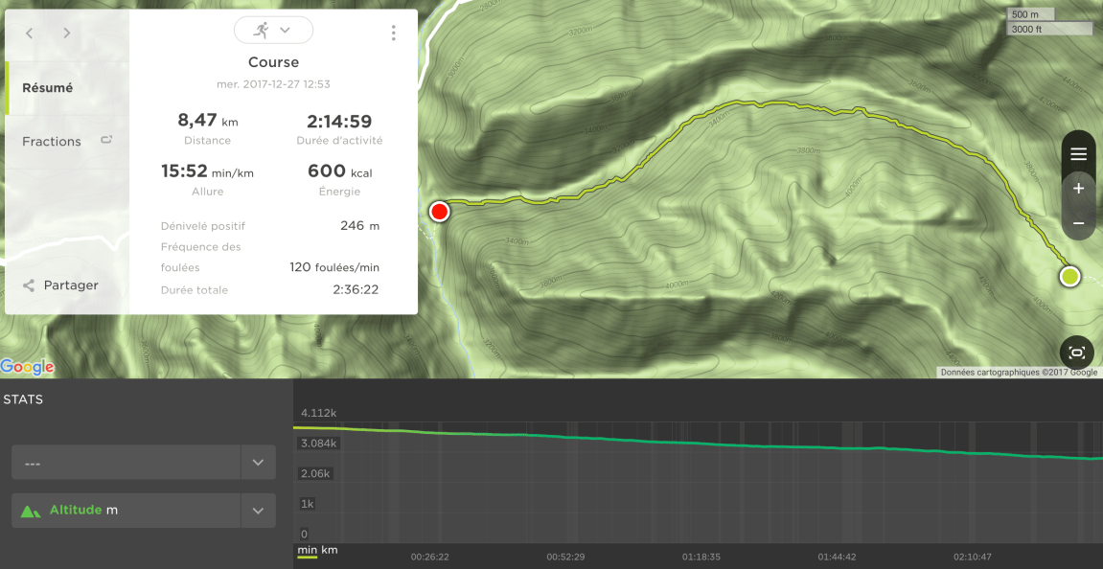The height and width of the screenshot is (569, 1103).
Task: Recenter map with the frame icon
Action: pyautogui.click(x=1077, y=353)
